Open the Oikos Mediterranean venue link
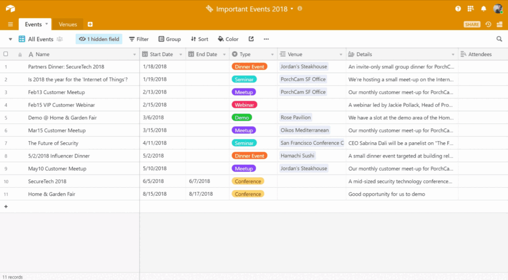The image size is (508, 280). point(305,130)
